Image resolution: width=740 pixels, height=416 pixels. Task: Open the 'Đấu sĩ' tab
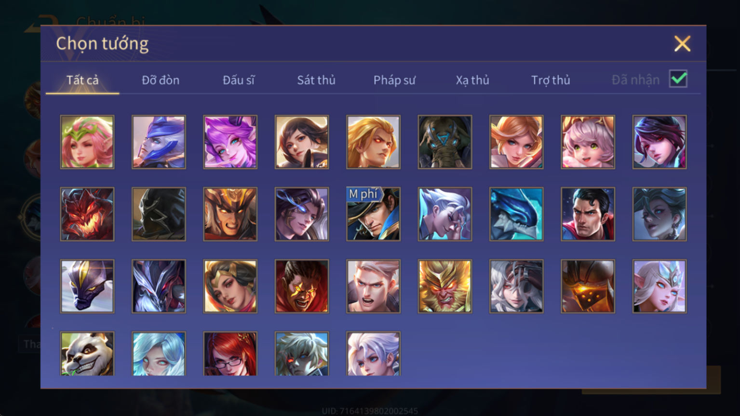239,80
